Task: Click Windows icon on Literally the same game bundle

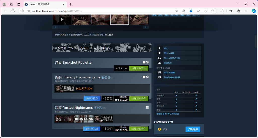Action: coord(144,77)
